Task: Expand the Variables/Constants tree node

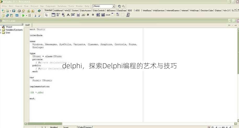Action: 1,30
